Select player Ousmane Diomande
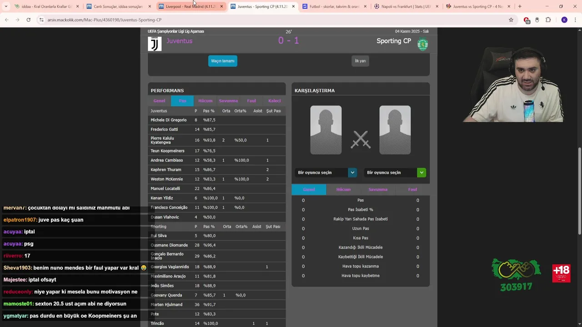582x327 pixels. pos(169,245)
